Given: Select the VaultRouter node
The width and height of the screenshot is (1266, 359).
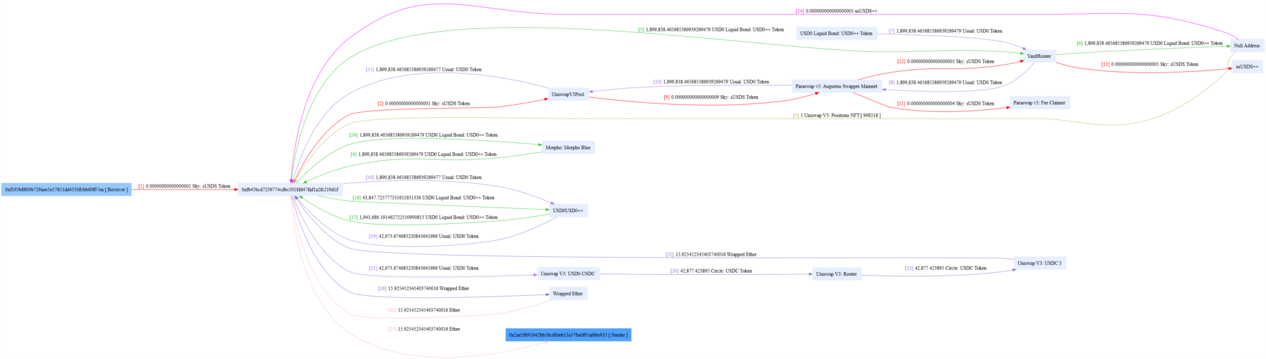Looking at the screenshot, I should pyautogui.click(x=1039, y=57).
